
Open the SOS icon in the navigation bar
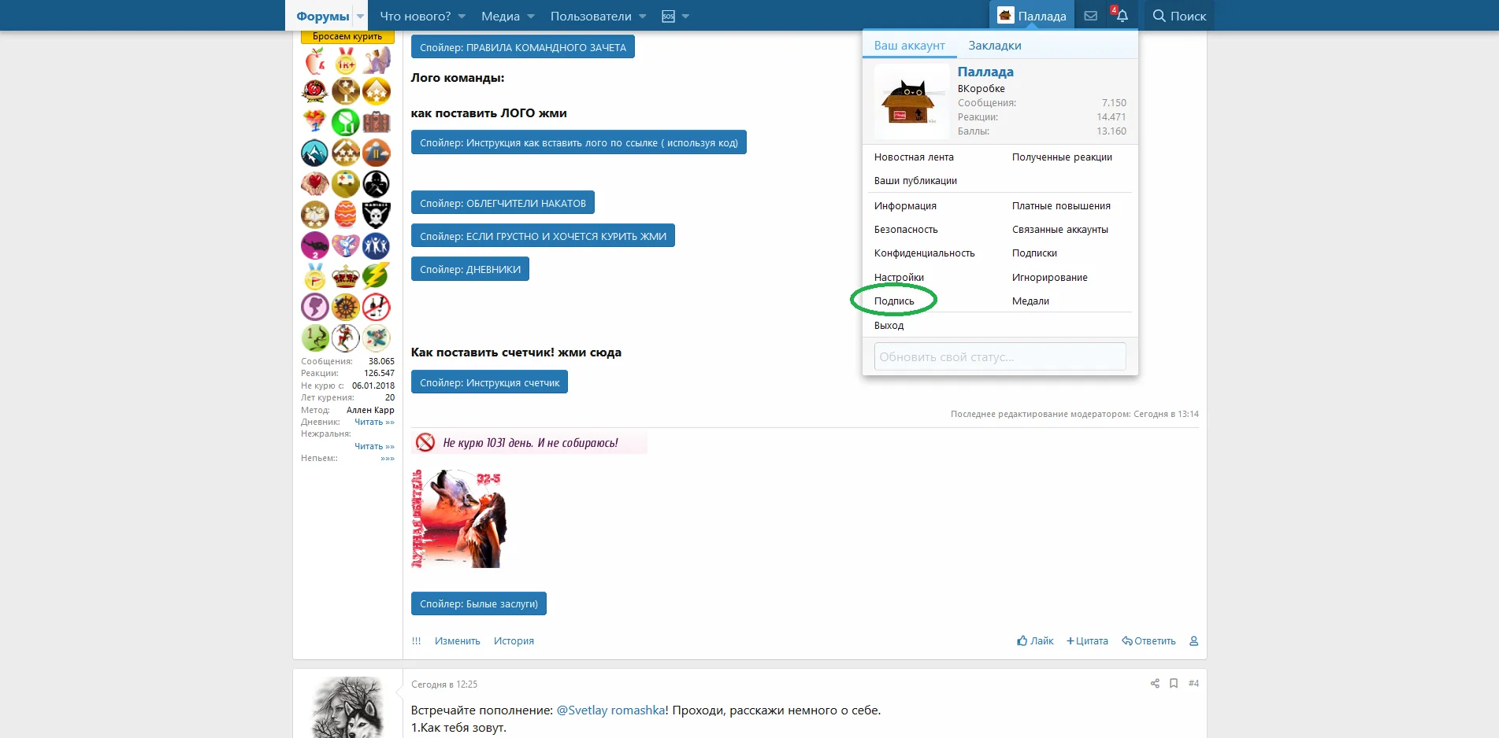coord(668,17)
